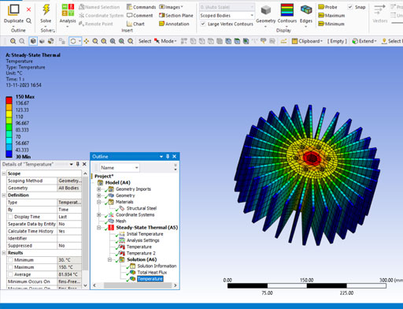Click the yellow swatch of the temperature legend
This screenshot has height=309, width=403.
[x=9, y=114]
